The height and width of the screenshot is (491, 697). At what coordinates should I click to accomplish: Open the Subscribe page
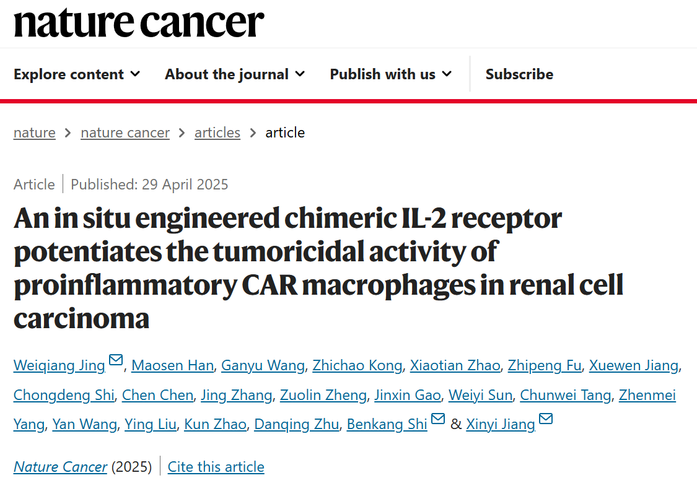(x=519, y=74)
